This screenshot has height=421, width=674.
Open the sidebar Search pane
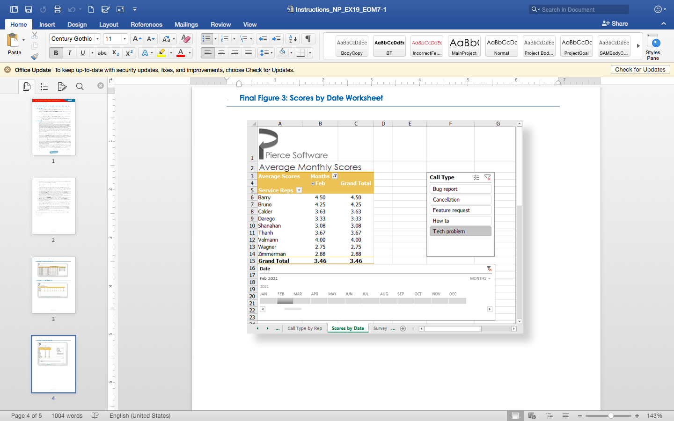(80, 87)
